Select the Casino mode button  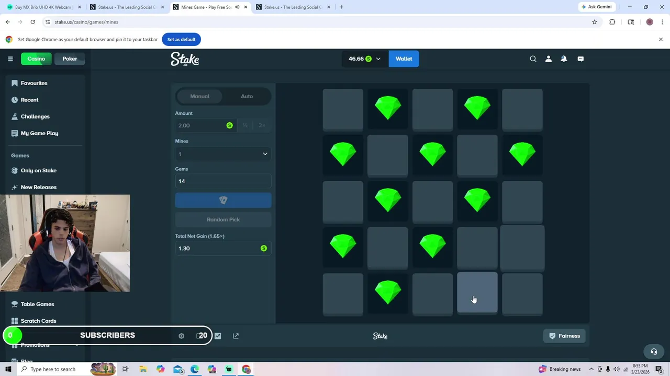tap(36, 58)
